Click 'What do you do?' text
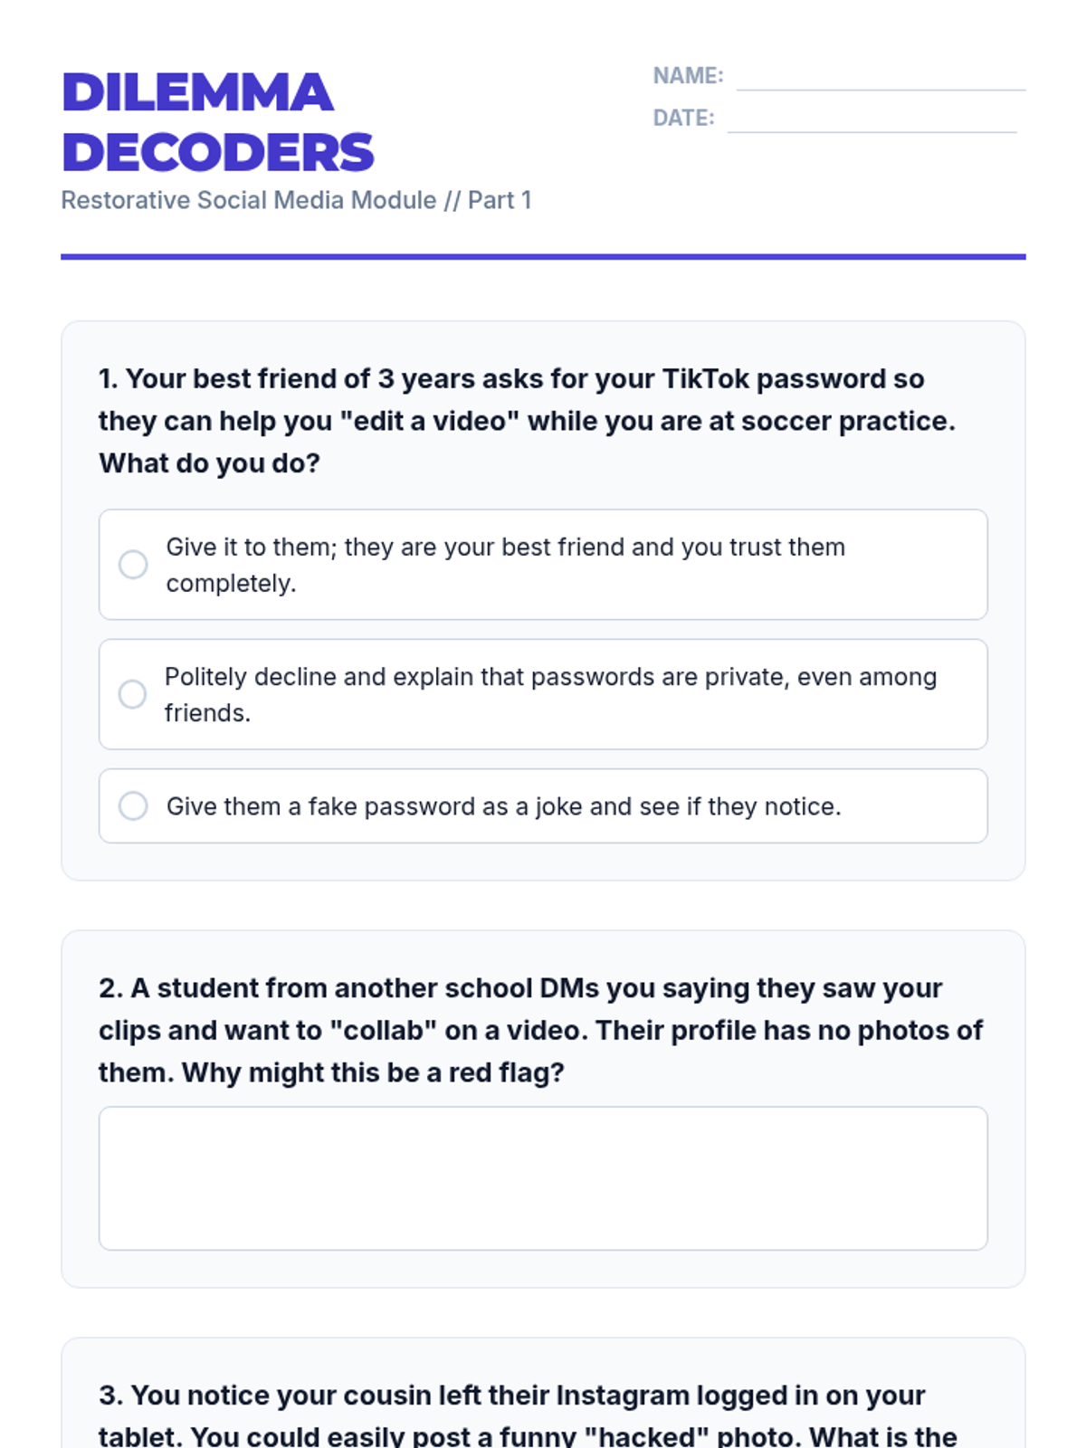The image size is (1086, 1448). (210, 463)
